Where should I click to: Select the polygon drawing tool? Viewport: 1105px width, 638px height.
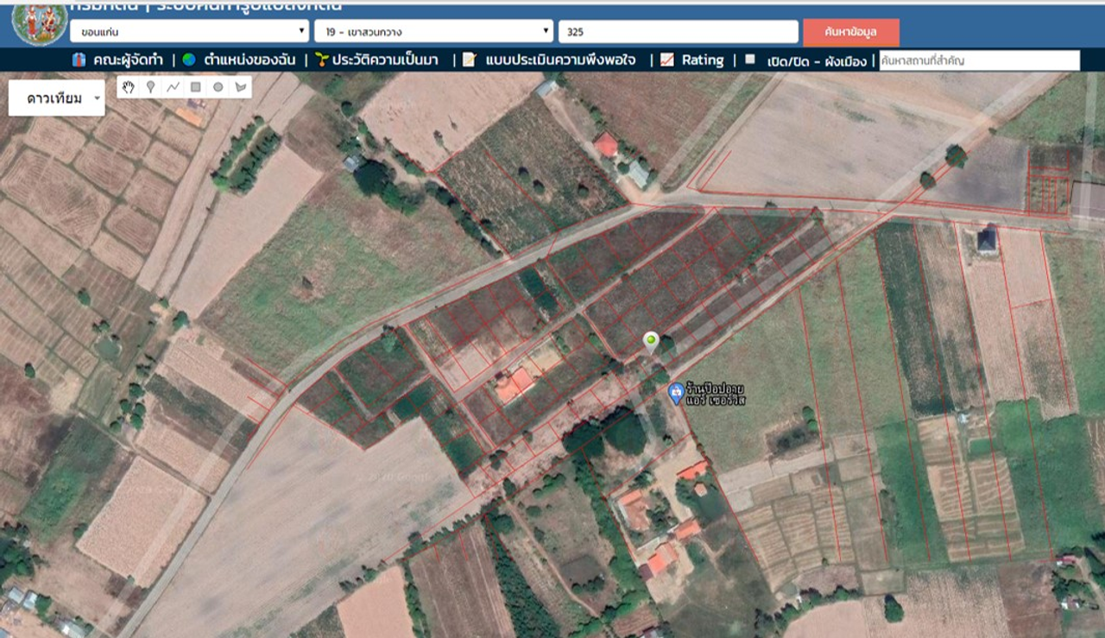[x=241, y=87]
